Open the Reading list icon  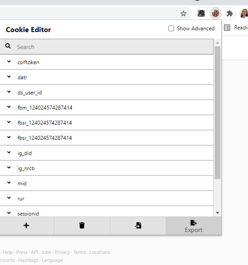click(227, 28)
